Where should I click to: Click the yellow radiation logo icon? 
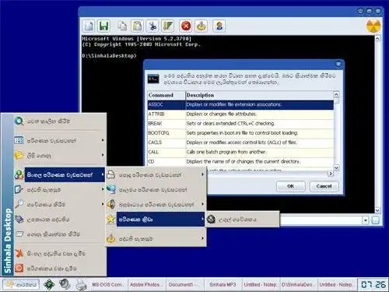tap(373, 26)
